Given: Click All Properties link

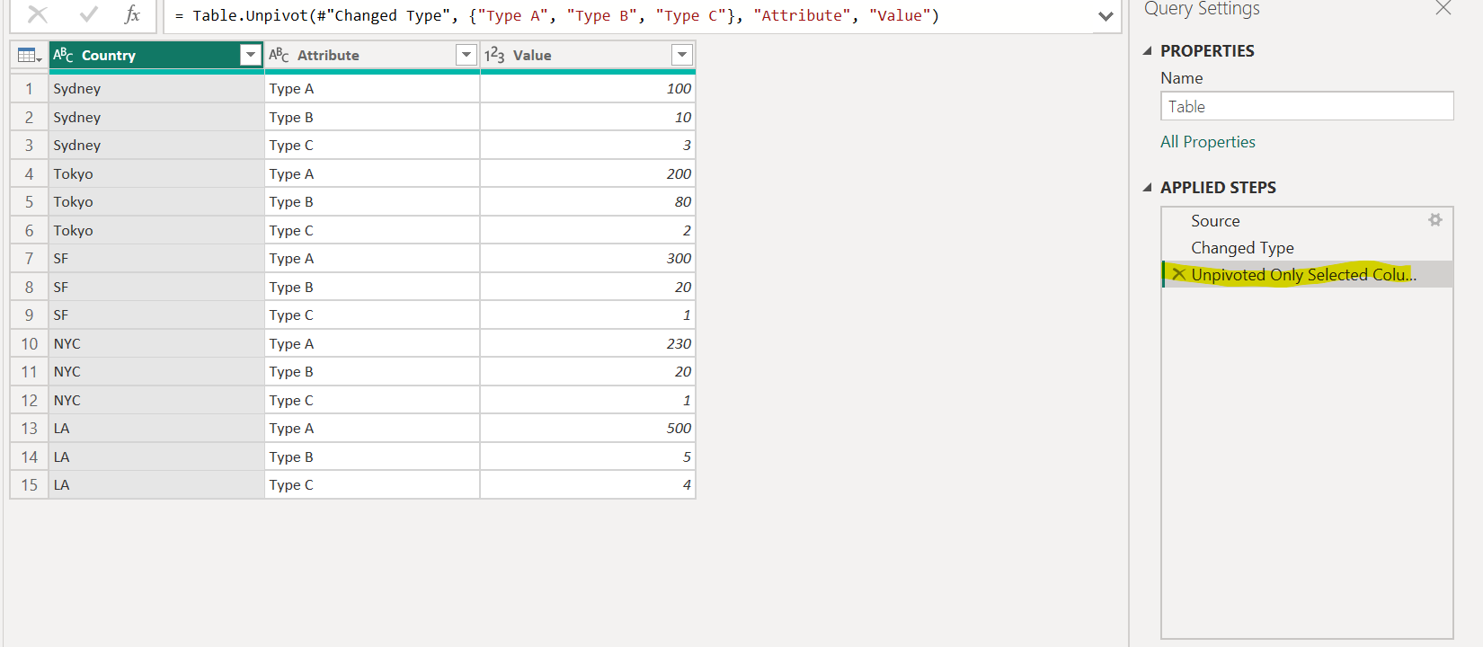Looking at the screenshot, I should tap(1207, 142).
